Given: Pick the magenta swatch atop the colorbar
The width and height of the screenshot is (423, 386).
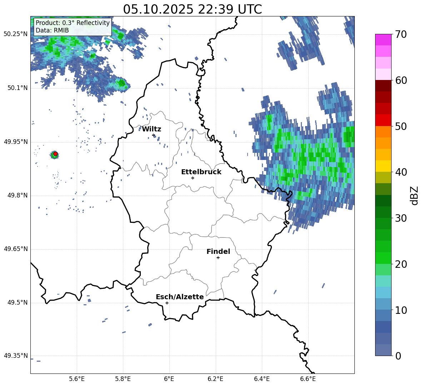Looking at the screenshot, I should 383,40.
